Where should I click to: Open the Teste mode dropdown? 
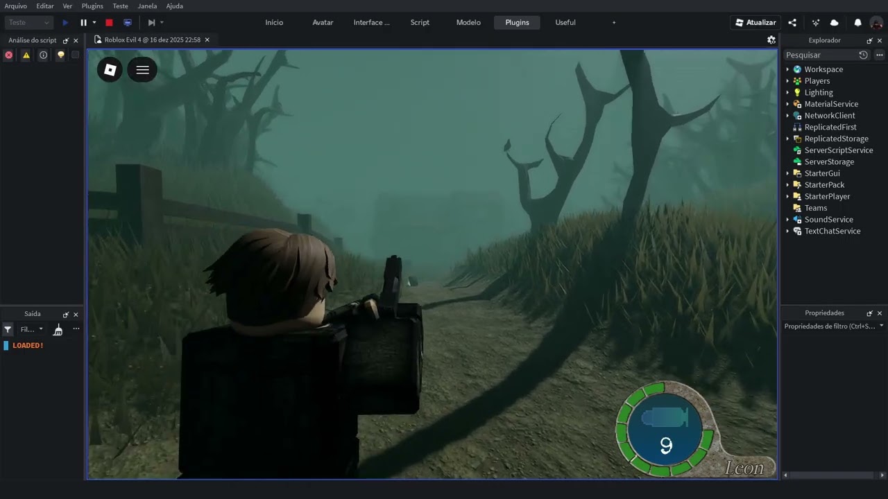(x=28, y=23)
